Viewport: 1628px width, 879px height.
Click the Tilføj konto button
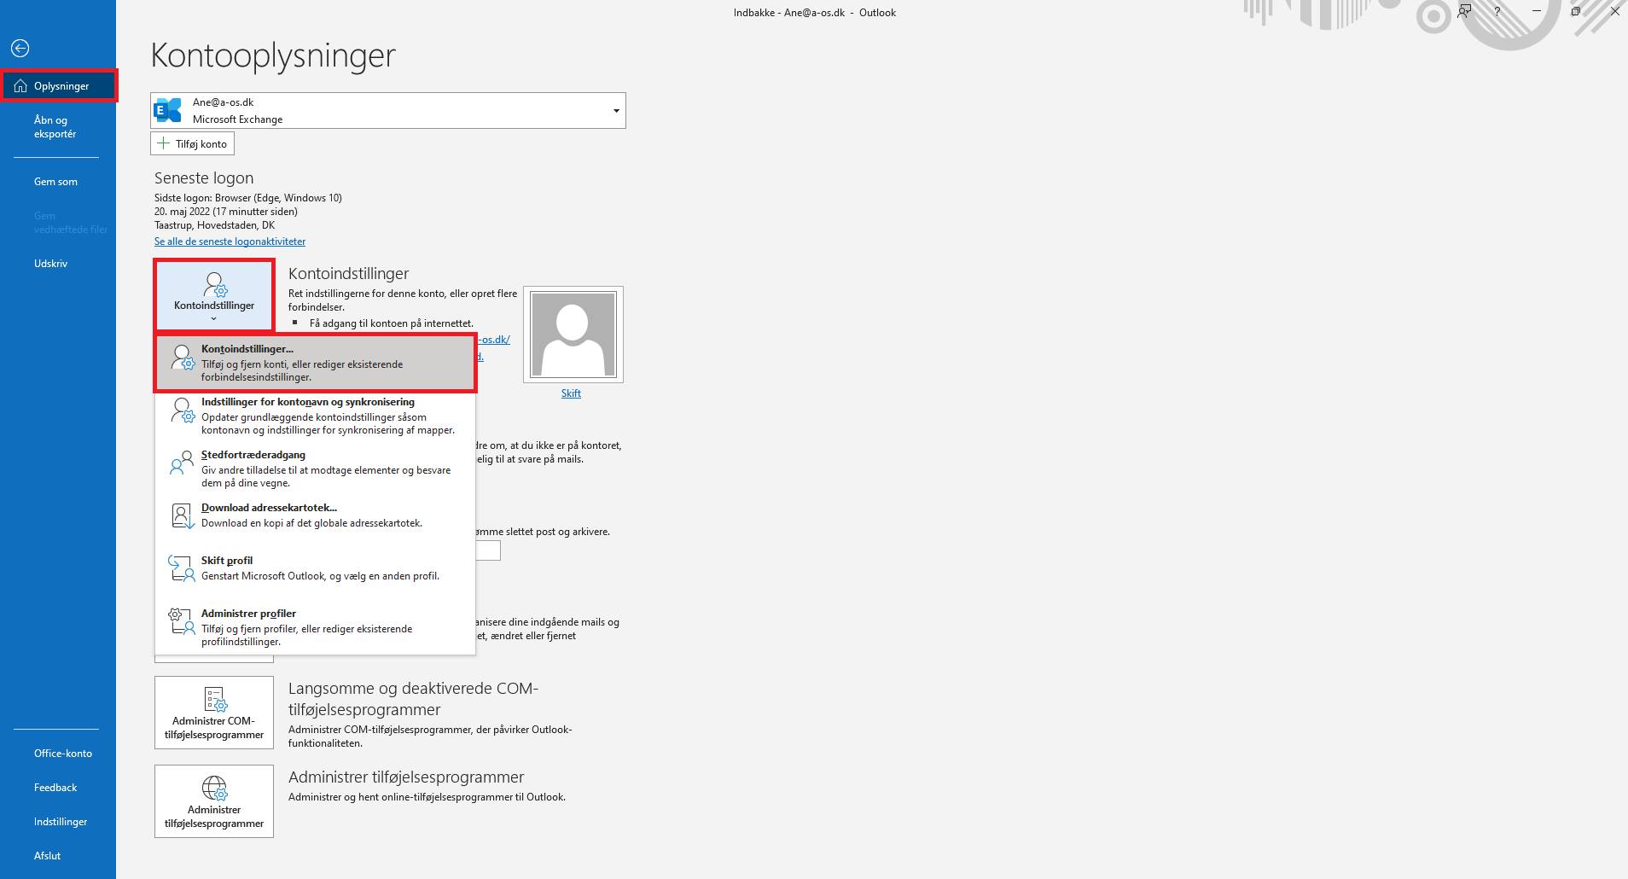click(192, 143)
